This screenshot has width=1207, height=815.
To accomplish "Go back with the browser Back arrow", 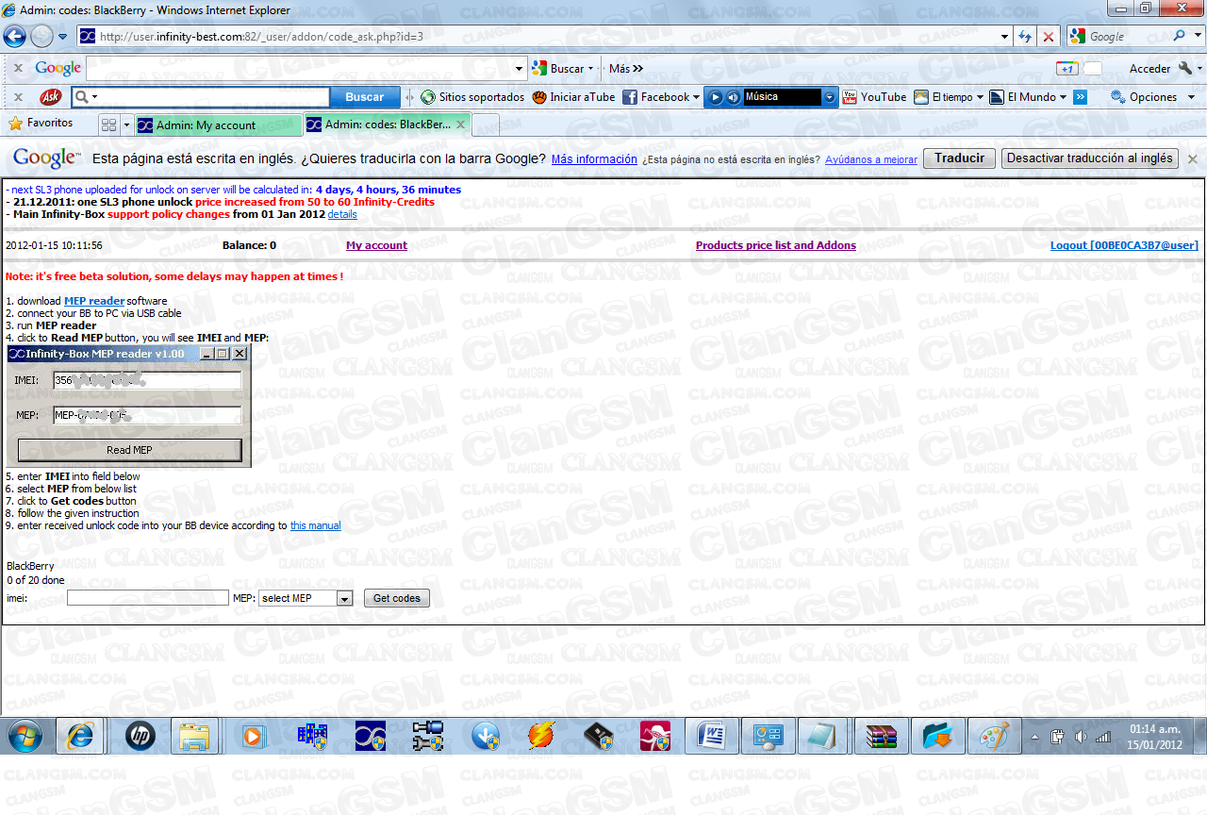I will pyautogui.click(x=15, y=37).
